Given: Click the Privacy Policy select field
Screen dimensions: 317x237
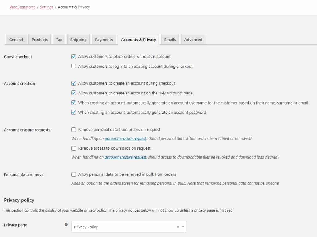Looking at the screenshot, I should pyautogui.click(x=129, y=227).
